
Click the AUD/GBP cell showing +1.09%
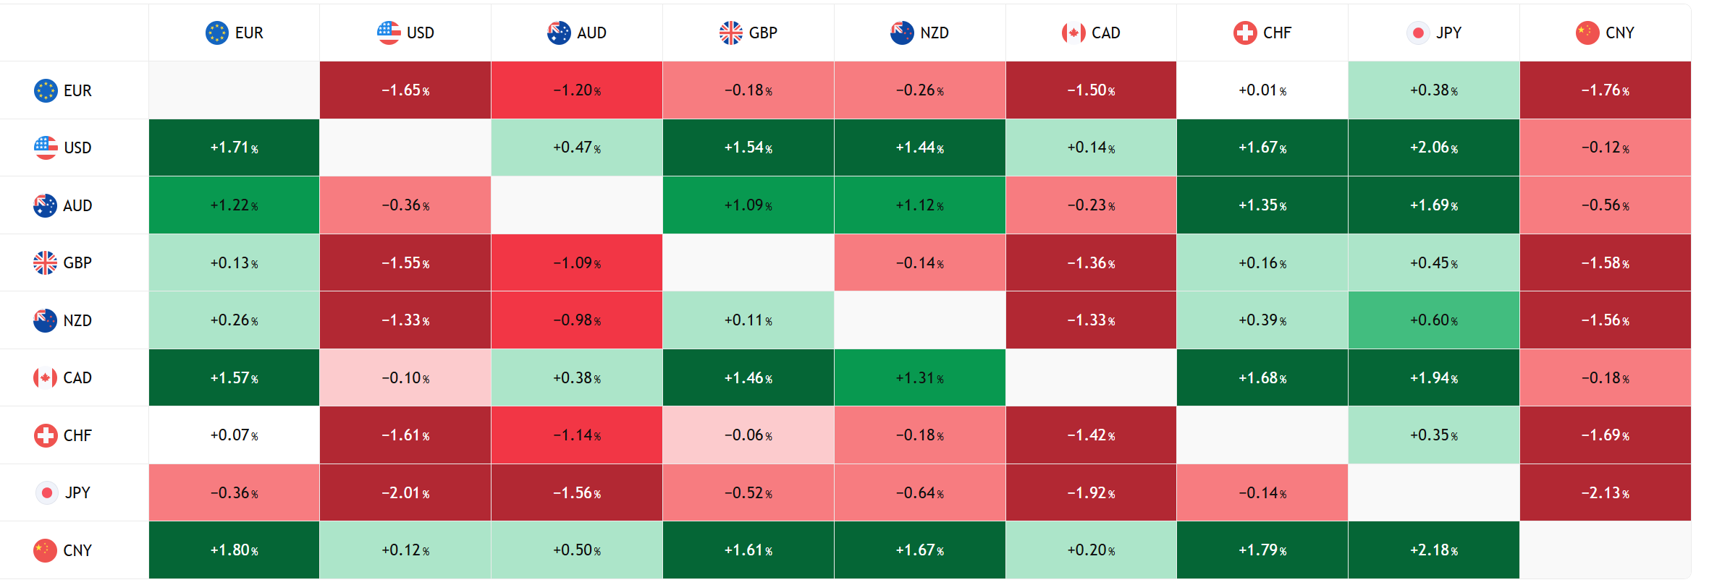pos(748,205)
